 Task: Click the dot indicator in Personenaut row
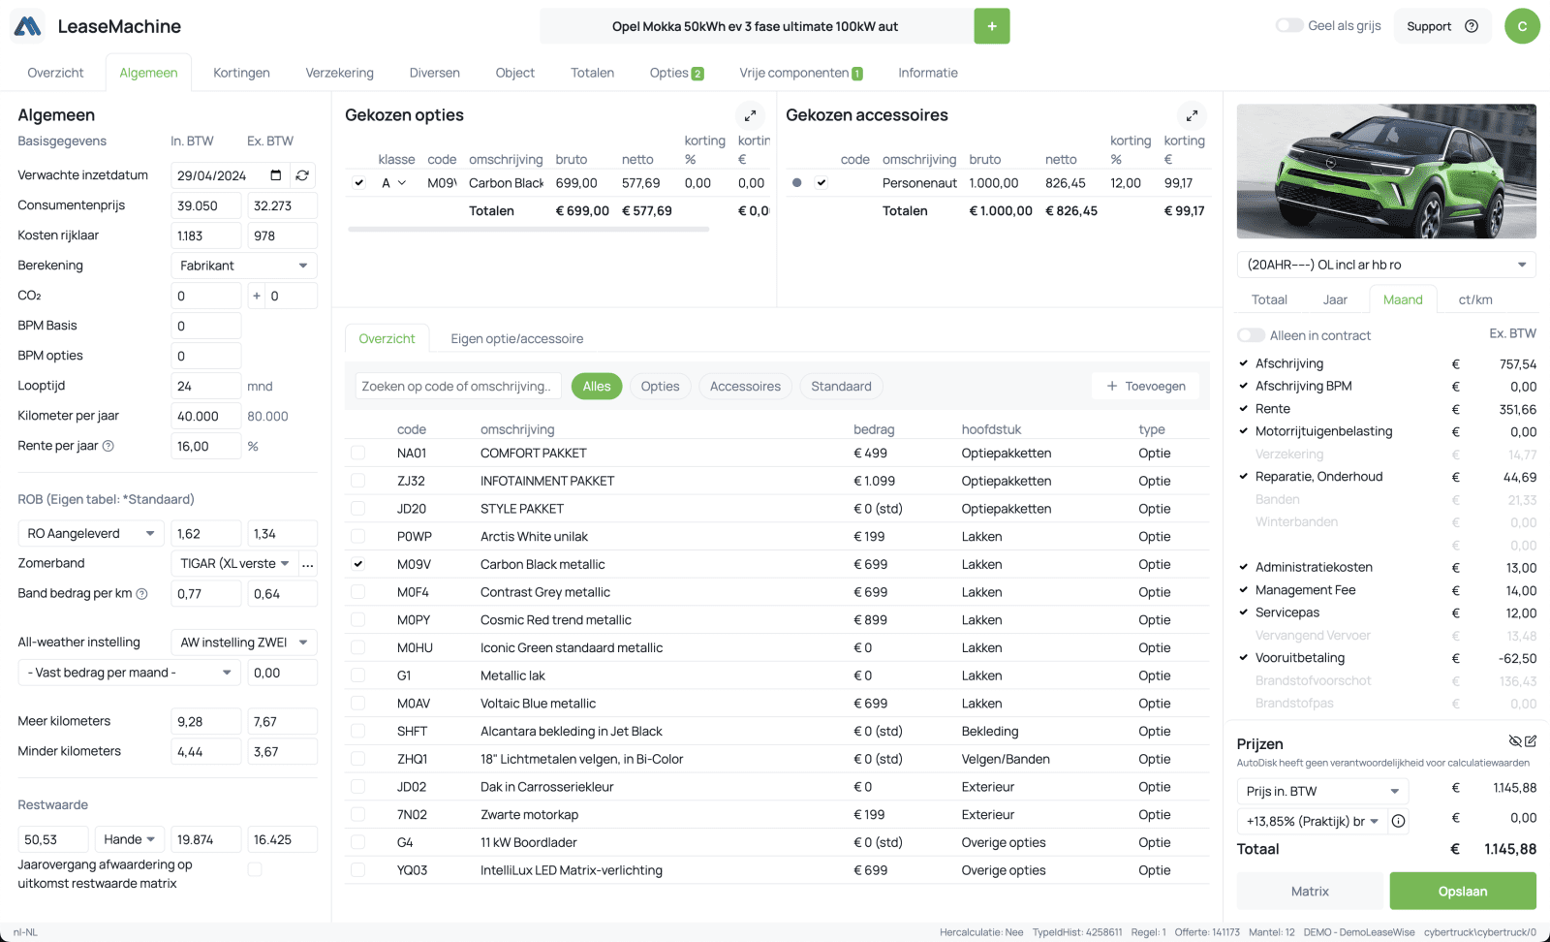796,182
